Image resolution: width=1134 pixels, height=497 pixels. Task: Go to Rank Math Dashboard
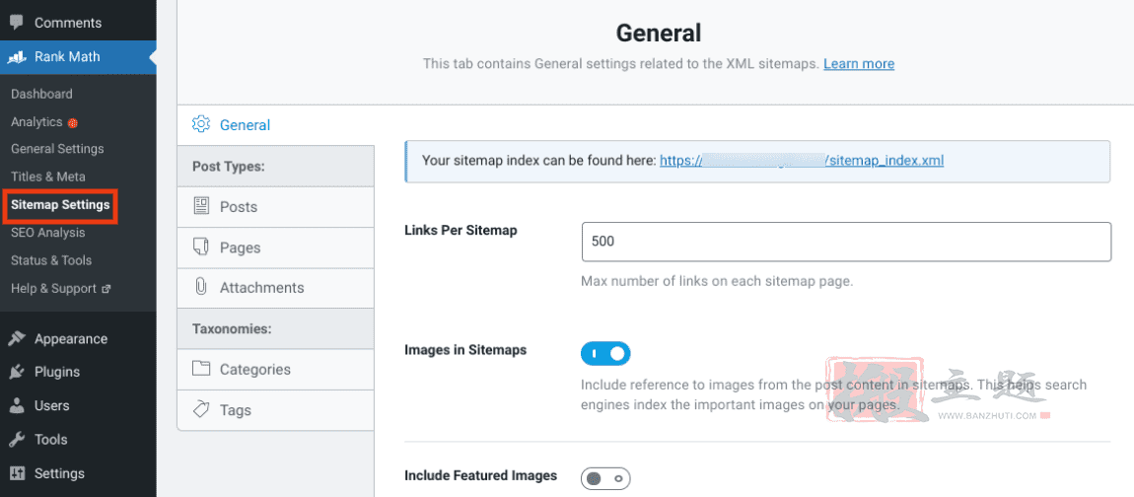click(x=41, y=94)
